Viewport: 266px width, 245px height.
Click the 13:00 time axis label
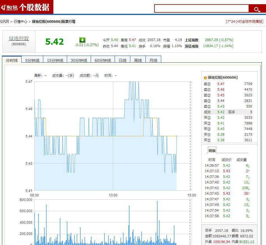[x=113, y=195]
